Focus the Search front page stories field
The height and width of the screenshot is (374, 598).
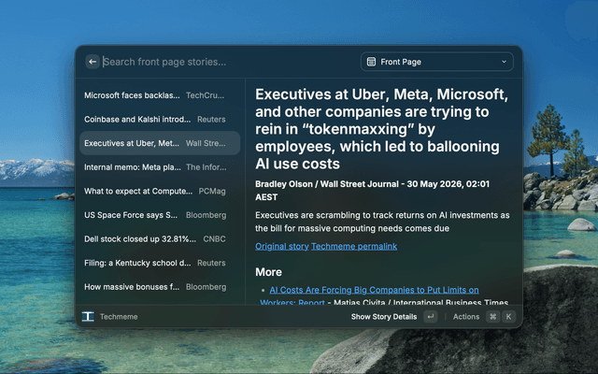click(229, 62)
